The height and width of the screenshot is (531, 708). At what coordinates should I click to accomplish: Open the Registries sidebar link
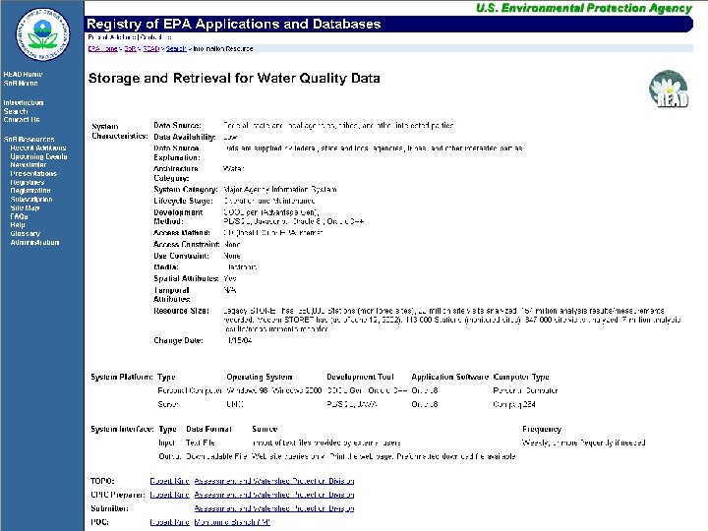tap(28, 182)
